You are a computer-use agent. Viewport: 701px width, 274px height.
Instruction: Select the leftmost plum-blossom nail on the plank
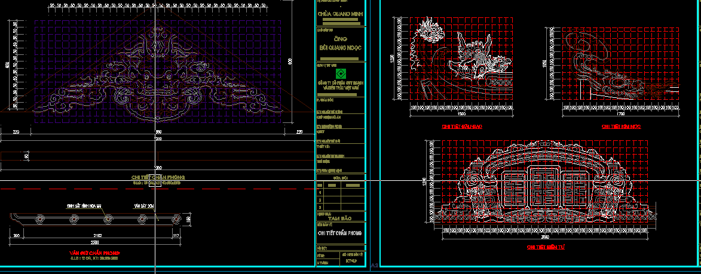point(40,218)
